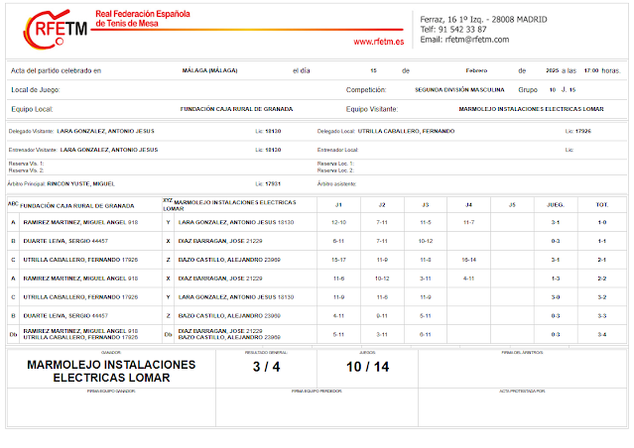Click the match location 'MÁLAGA (MÁLAGA)'
The width and height of the screenshot is (634, 448).
click(x=210, y=70)
